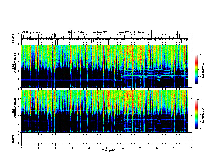Click time axis tick label "6"
The height and width of the screenshot is (166, 215).
pos(123,148)
